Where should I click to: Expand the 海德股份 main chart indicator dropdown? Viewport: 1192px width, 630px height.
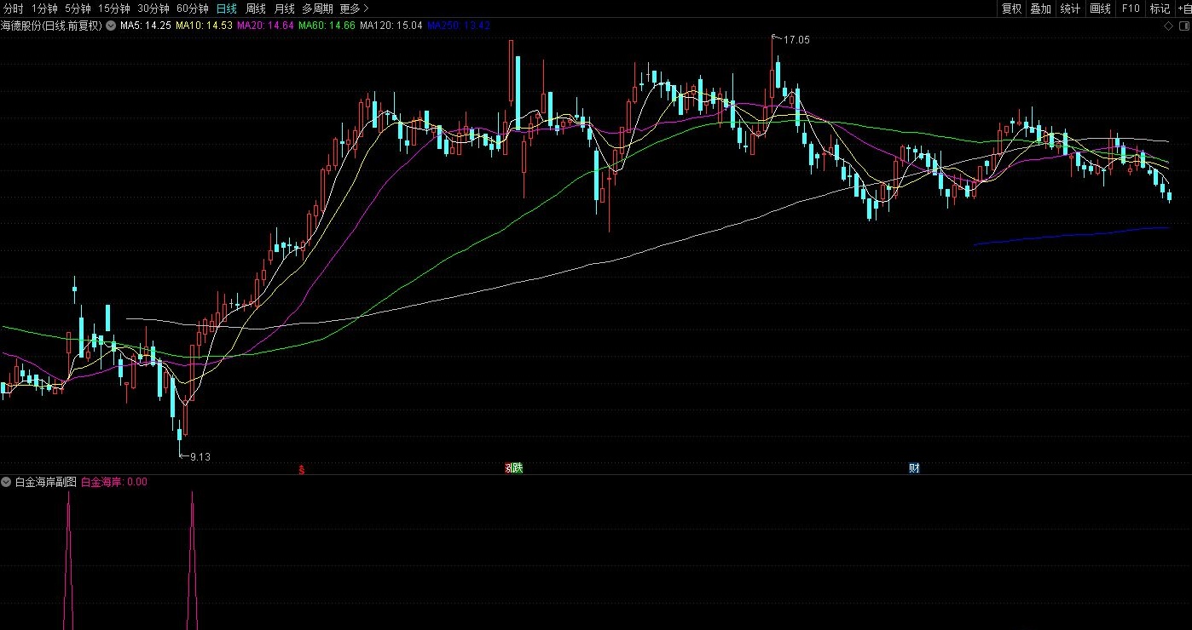tap(111, 26)
